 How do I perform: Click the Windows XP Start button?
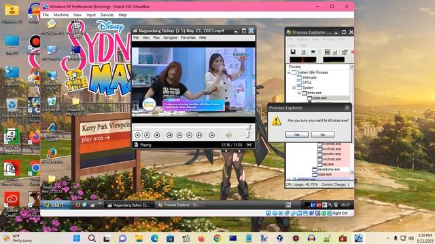(x=55, y=205)
